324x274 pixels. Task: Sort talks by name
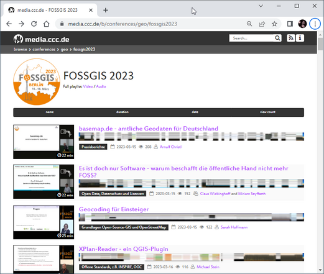coord(50,112)
